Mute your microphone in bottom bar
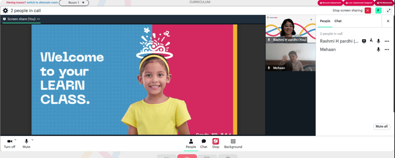This screenshot has height=158, width=395. pyautogui.click(x=26, y=144)
